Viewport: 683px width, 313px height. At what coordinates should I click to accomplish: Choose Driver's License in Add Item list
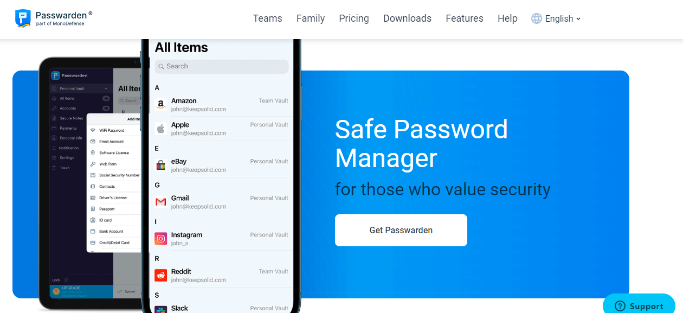[114, 197]
